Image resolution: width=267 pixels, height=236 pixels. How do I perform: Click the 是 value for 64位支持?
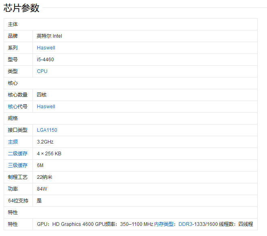click(x=39, y=201)
